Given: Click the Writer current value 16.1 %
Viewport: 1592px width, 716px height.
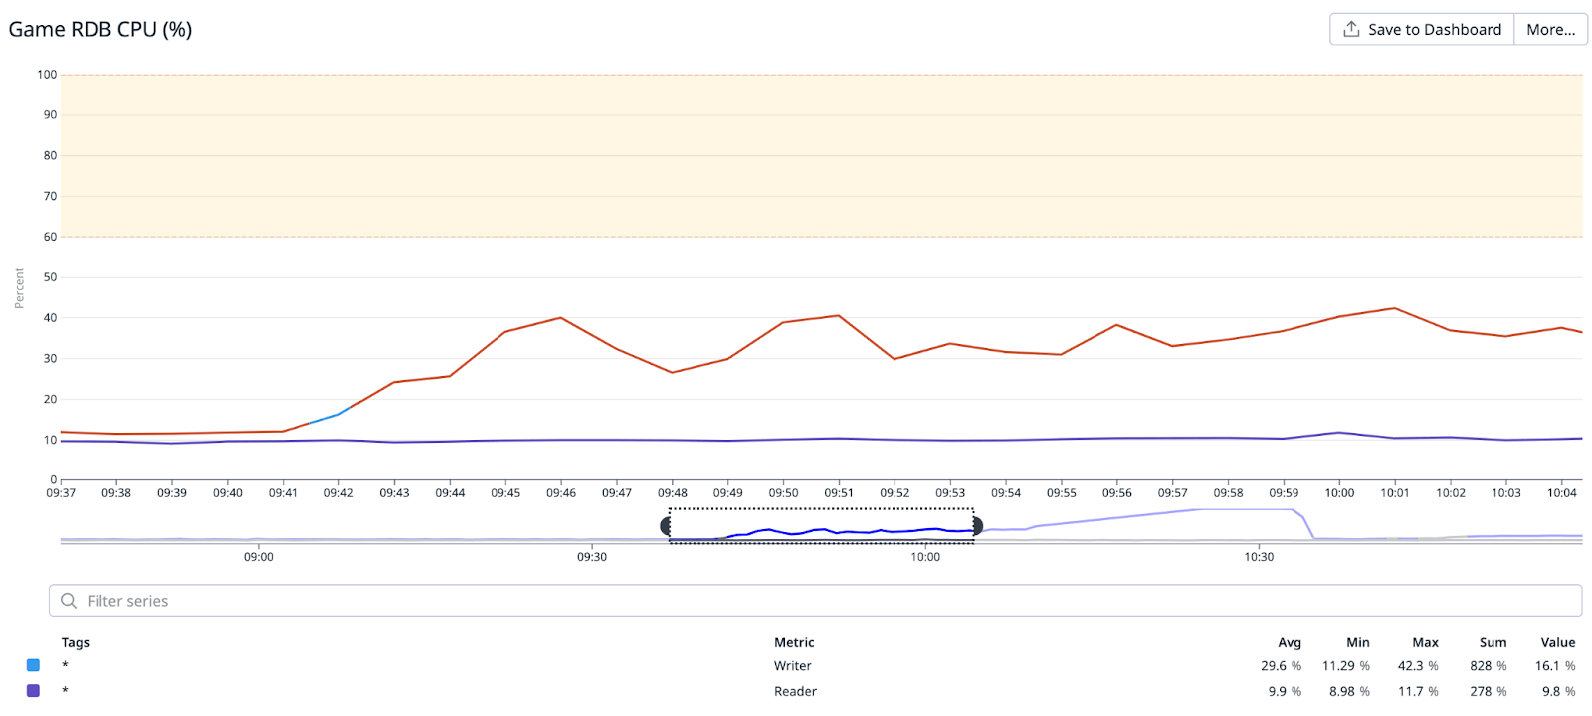Looking at the screenshot, I should [1555, 666].
